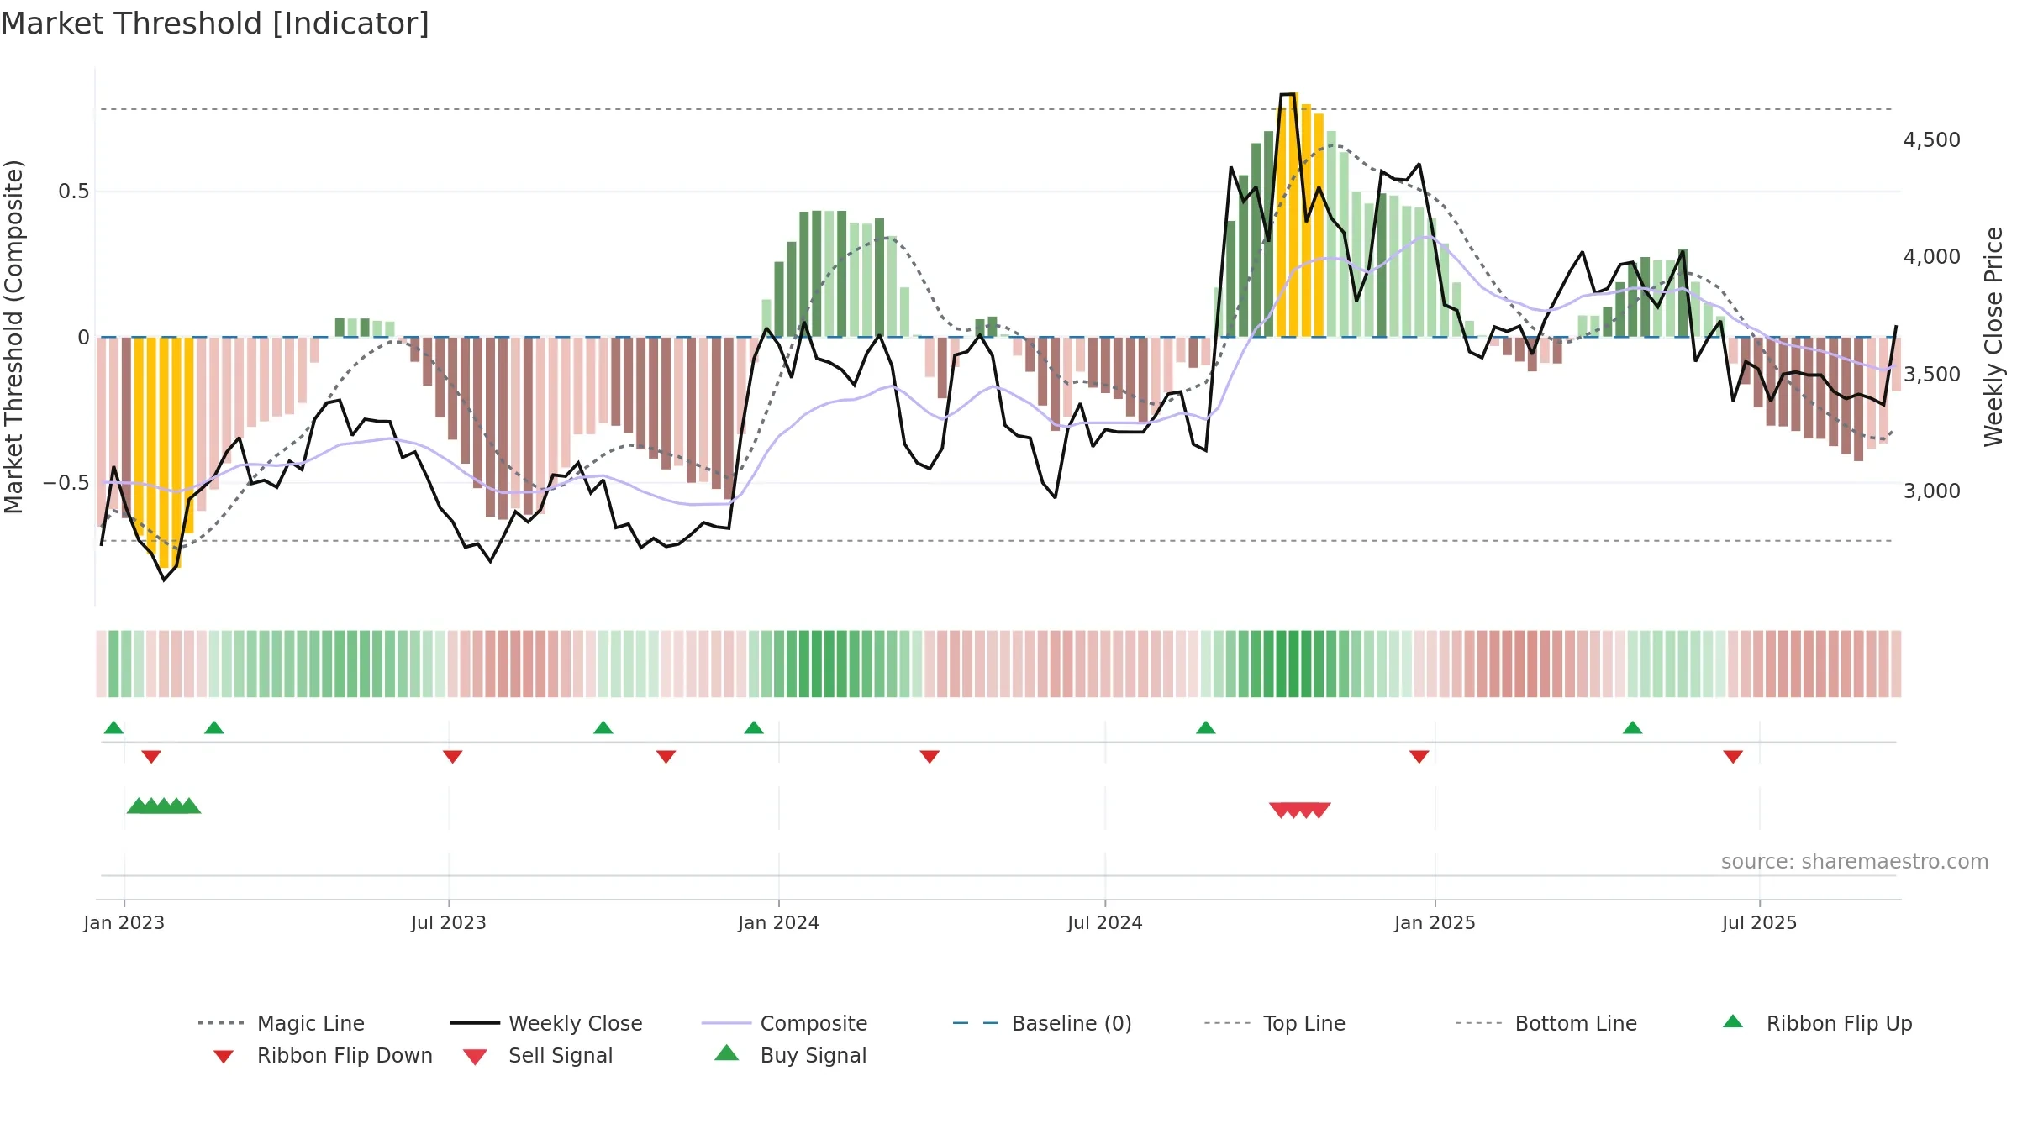Toggle the Composite legend entry
This screenshot has width=2017, height=1134.
[784, 1023]
